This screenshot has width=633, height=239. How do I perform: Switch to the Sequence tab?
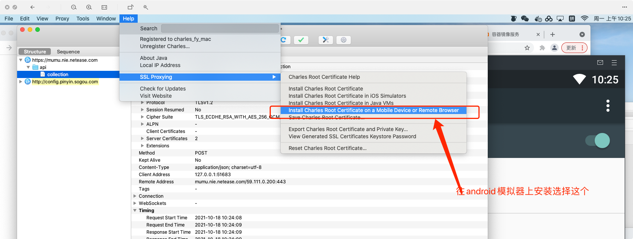pyautogui.click(x=68, y=52)
